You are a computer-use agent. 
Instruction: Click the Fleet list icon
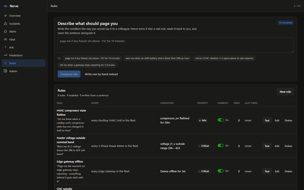point(5,40)
